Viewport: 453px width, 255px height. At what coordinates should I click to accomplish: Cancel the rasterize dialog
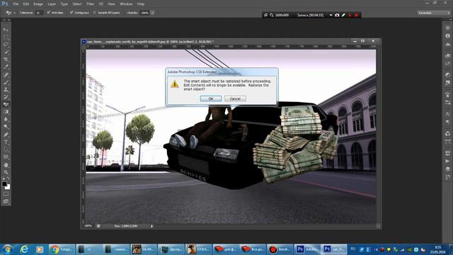(x=235, y=98)
